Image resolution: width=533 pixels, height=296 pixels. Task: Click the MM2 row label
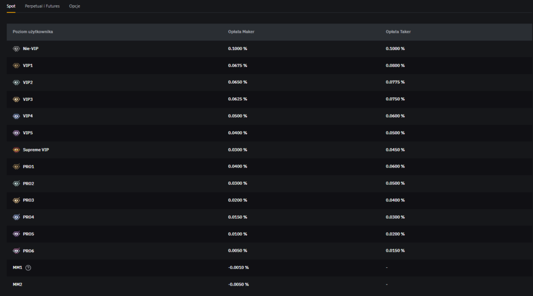18,285
